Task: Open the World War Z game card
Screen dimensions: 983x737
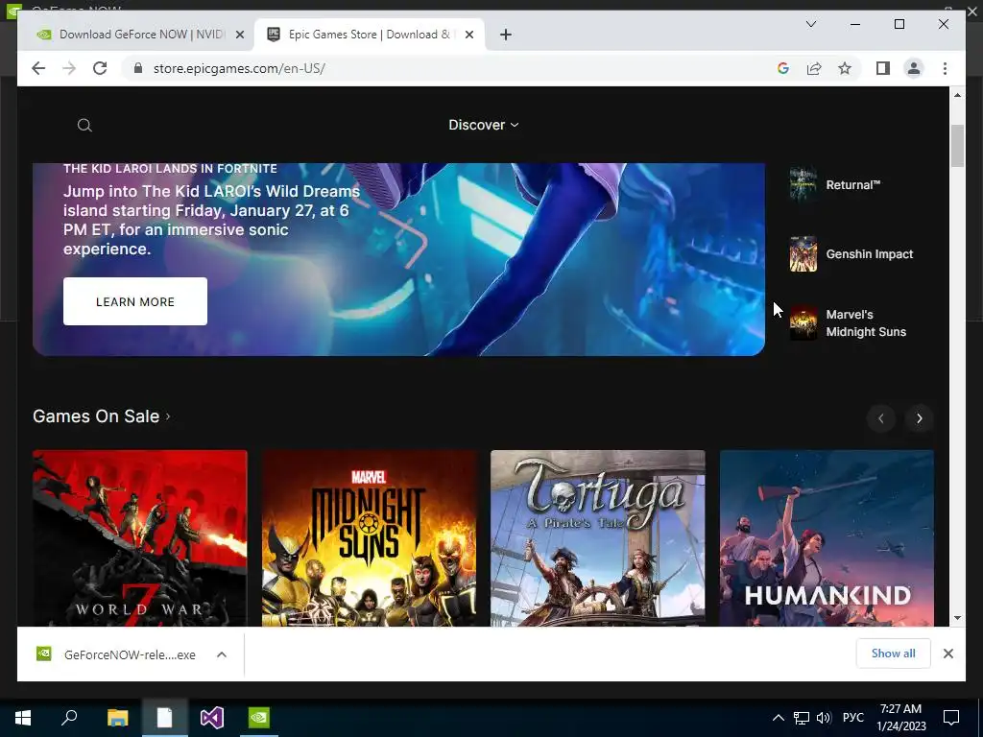Action: point(140,537)
